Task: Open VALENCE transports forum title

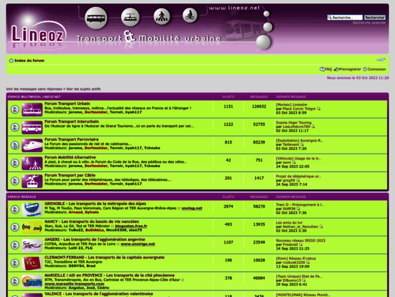Action: (99, 294)
